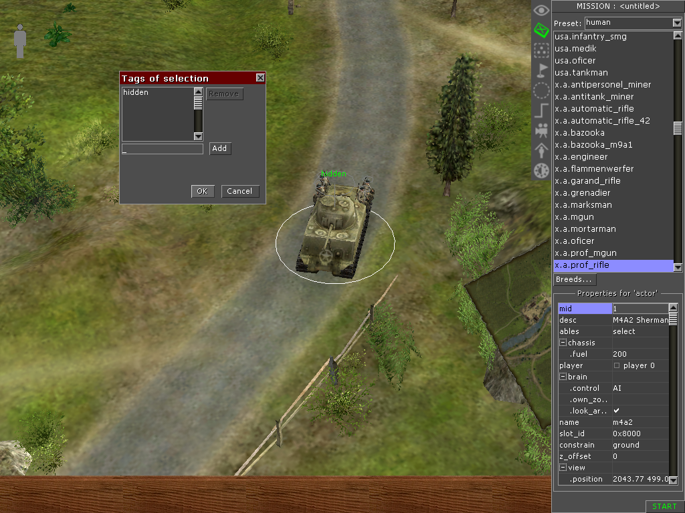This screenshot has width=685, height=513.
Task: Cancel the Tags of selection dialog
Action: point(240,191)
